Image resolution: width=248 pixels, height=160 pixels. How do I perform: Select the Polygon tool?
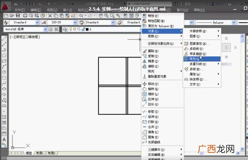click(4, 56)
